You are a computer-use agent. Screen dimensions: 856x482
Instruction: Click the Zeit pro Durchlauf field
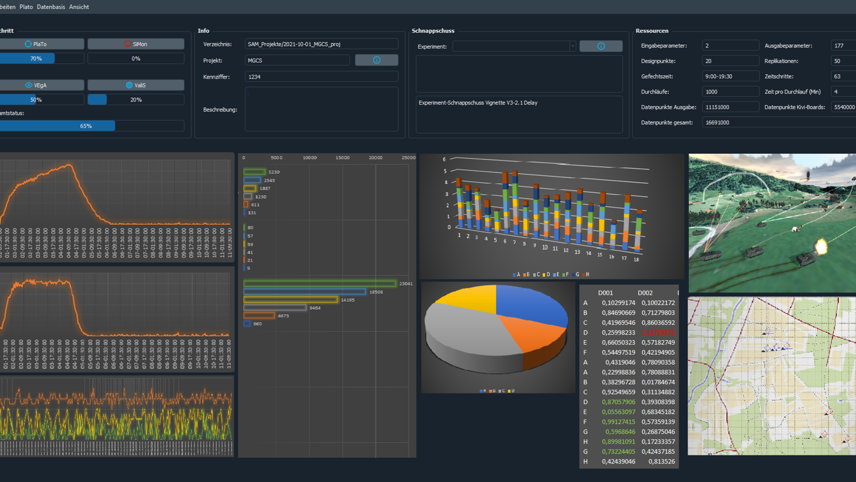tap(844, 91)
